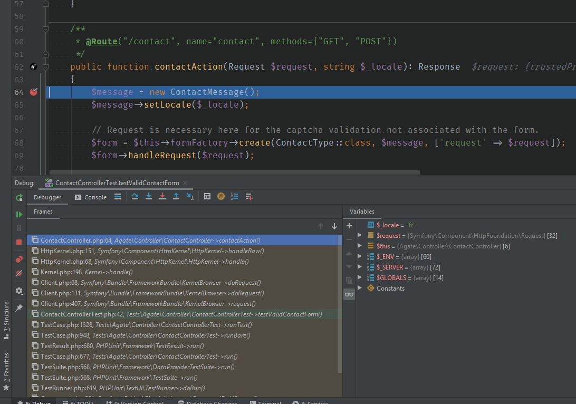The width and height of the screenshot is (576, 404).
Task: Close the ContactControllerTest.testValidContactForm session tab
Action: (x=185, y=183)
